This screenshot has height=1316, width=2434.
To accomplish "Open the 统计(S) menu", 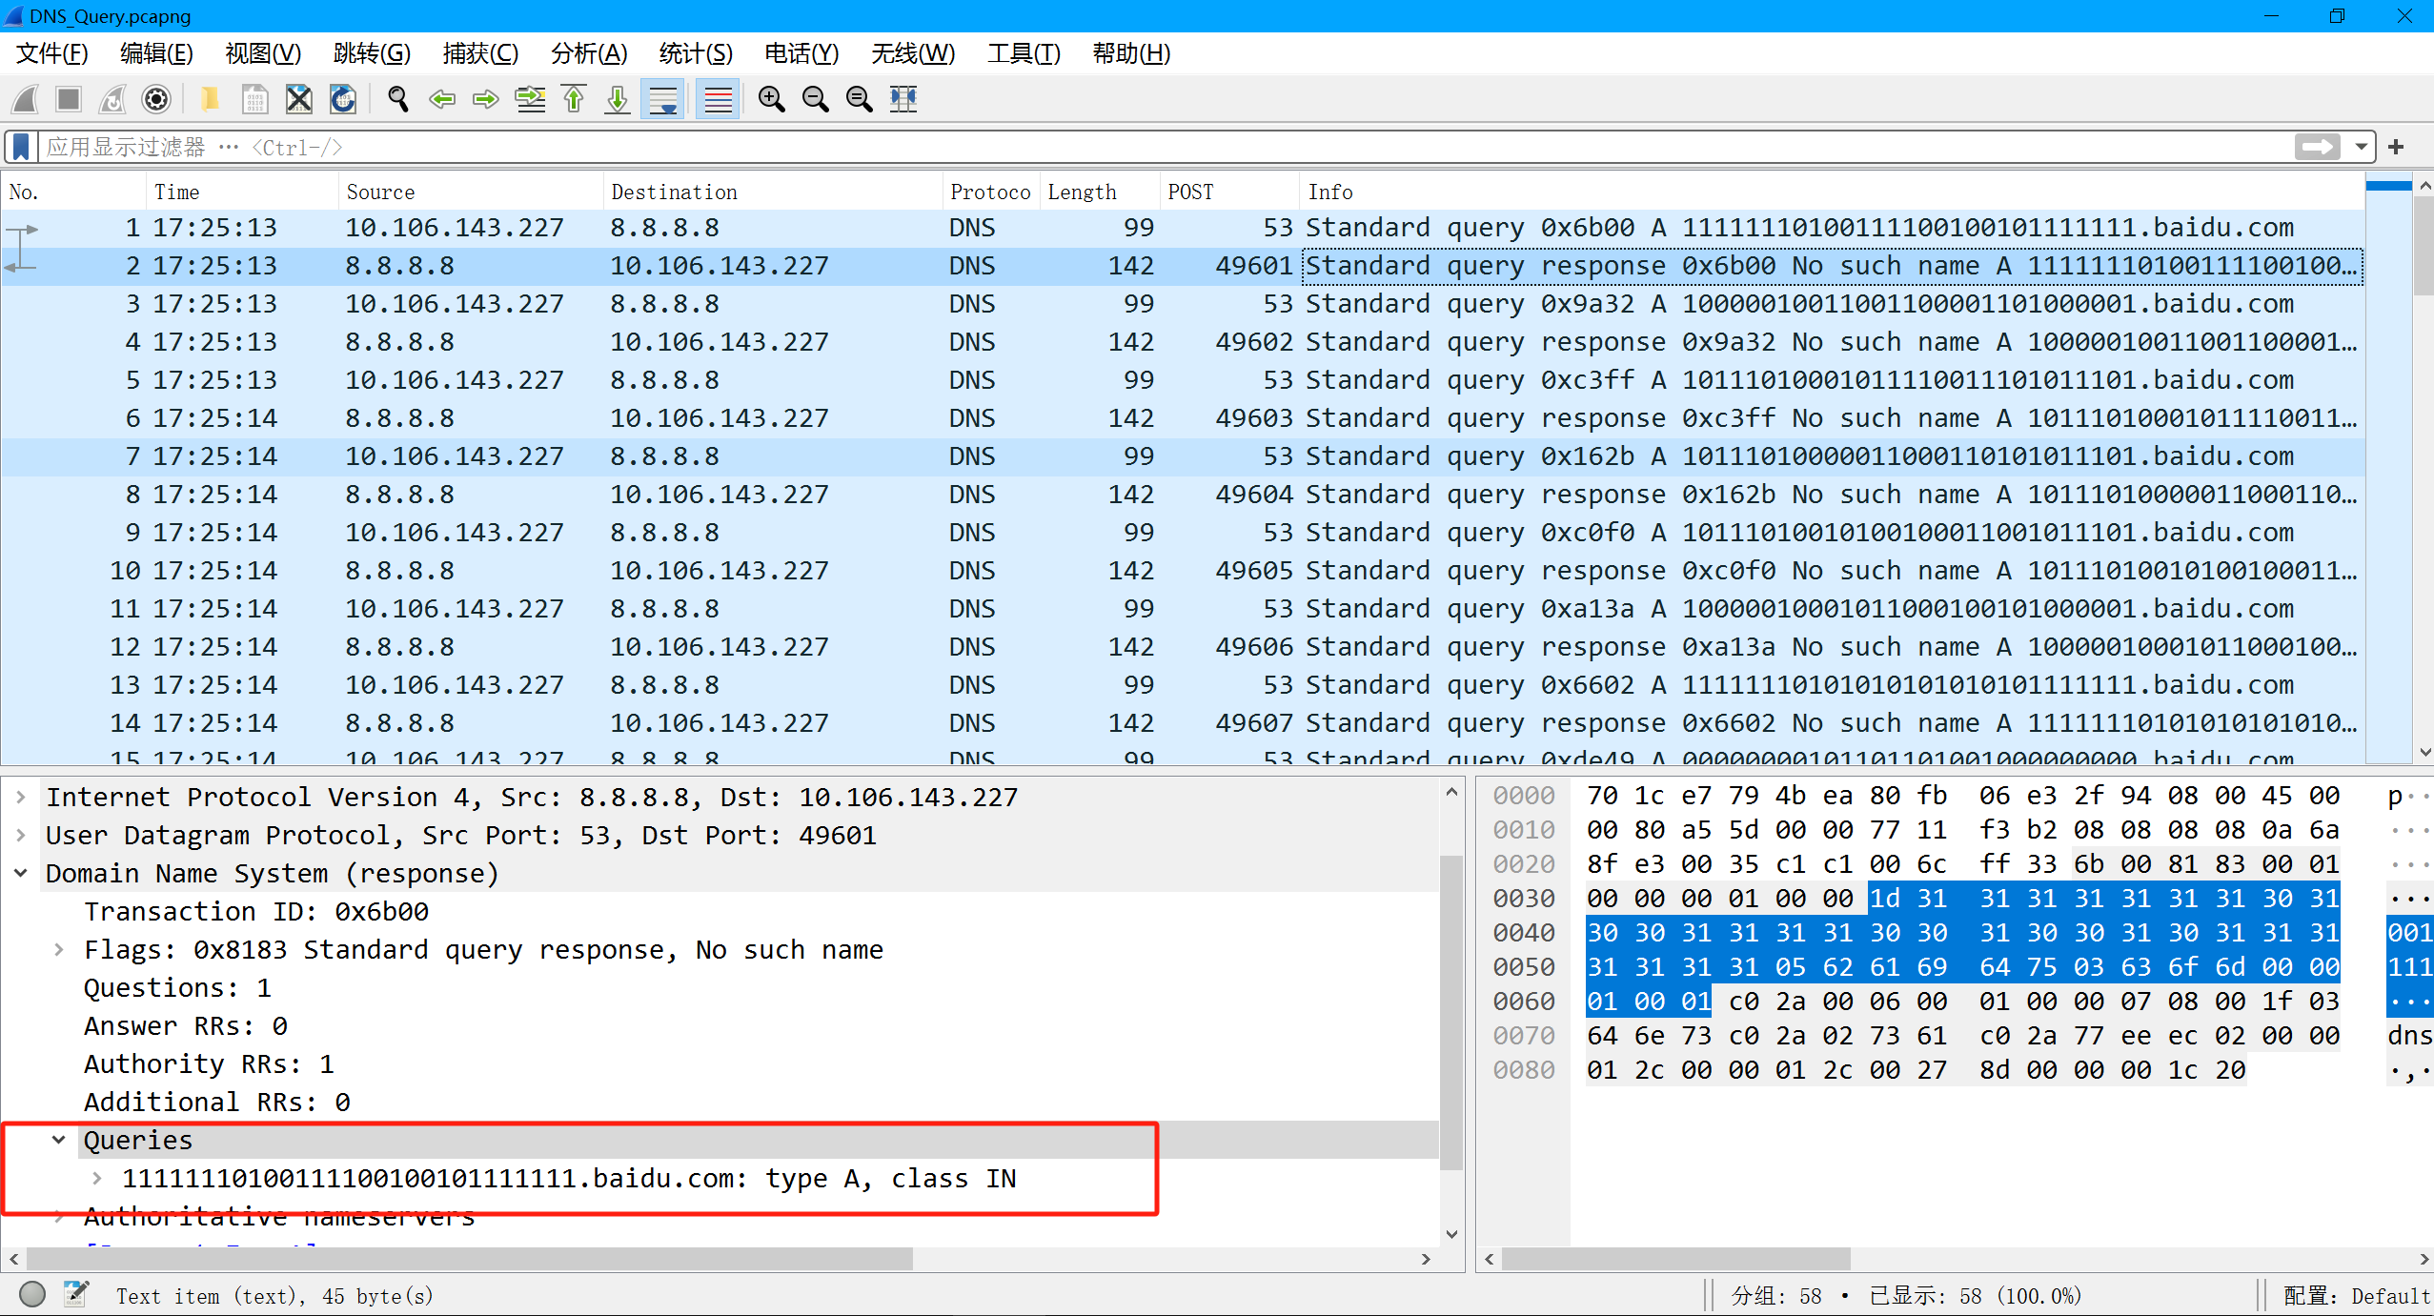I will [695, 53].
